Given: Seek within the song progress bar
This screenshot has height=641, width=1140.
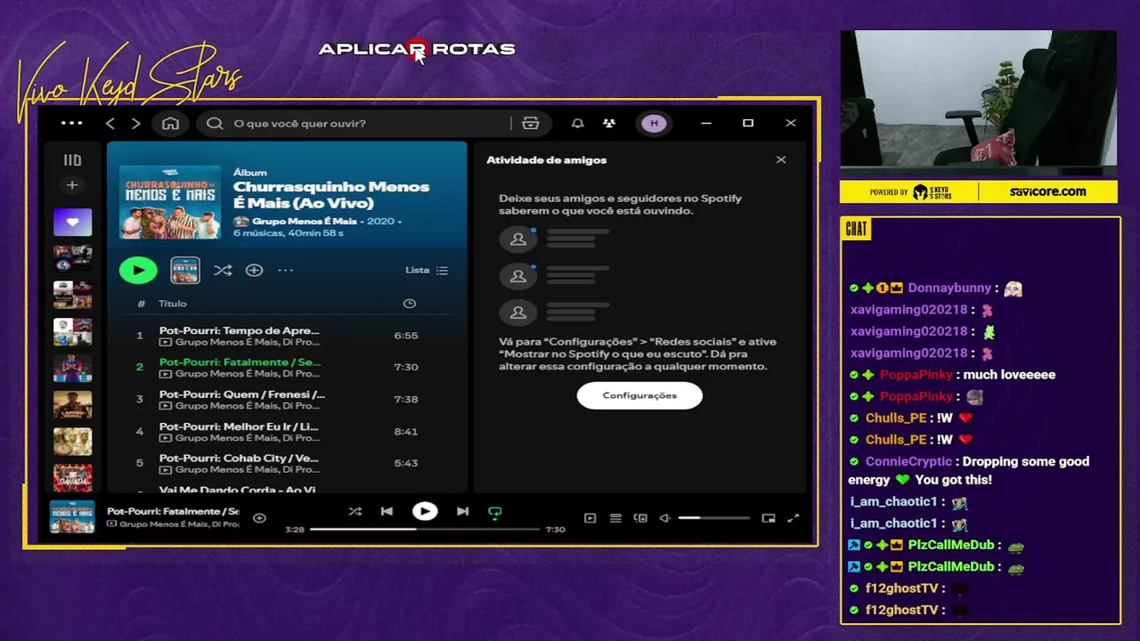Looking at the screenshot, I should [x=425, y=529].
